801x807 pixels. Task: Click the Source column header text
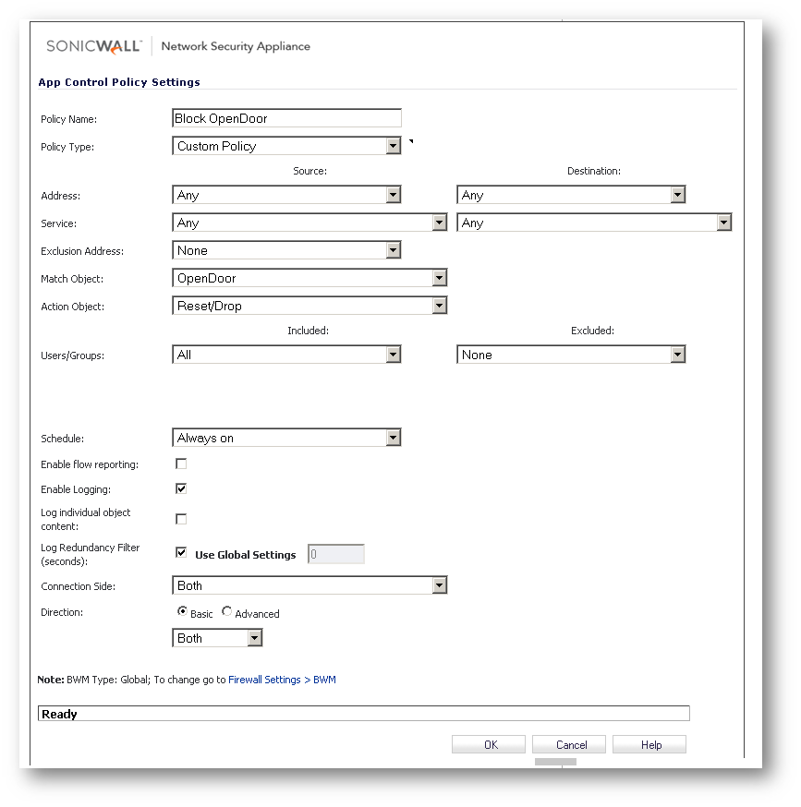pyautogui.click(x=309, y=171)
